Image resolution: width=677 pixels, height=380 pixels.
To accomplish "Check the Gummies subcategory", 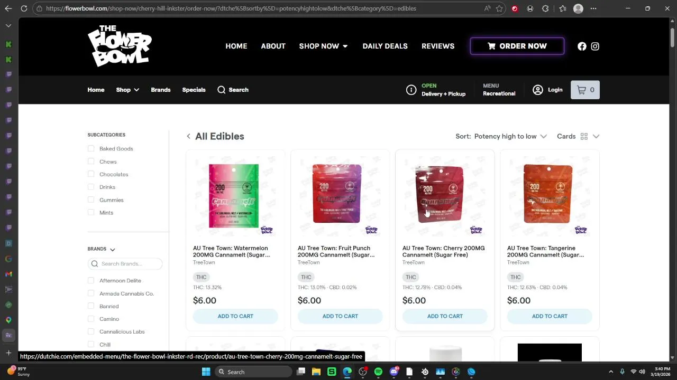I will pos(91,200).
